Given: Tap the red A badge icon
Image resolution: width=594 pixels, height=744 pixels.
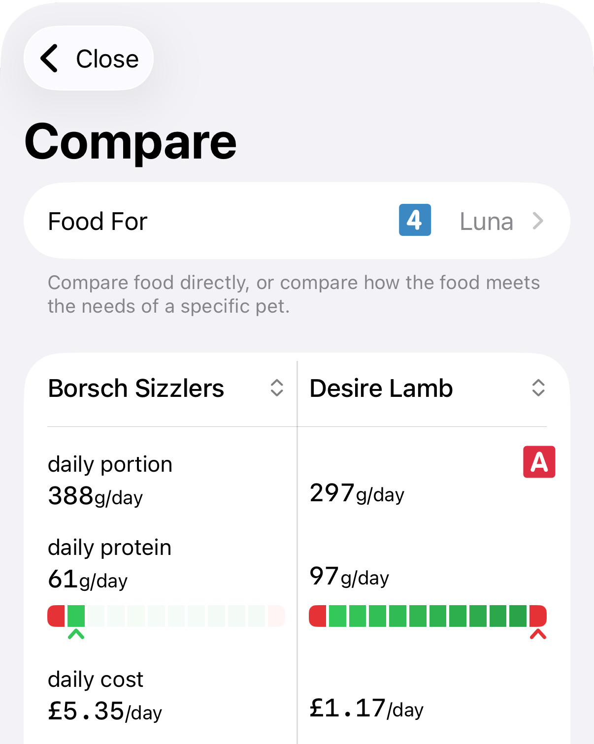Looking at the screenshot, I should point(539,462).
